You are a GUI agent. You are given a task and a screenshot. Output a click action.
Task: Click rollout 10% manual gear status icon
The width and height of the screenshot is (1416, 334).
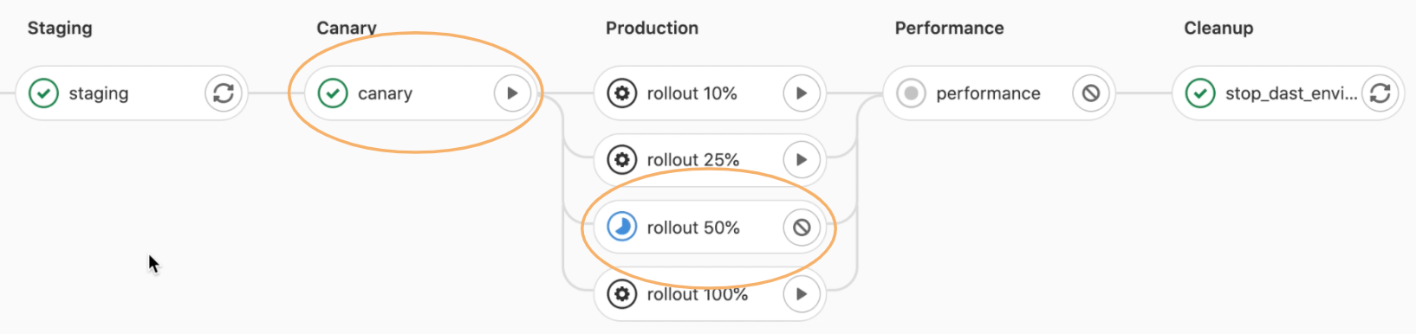point(621,93)
